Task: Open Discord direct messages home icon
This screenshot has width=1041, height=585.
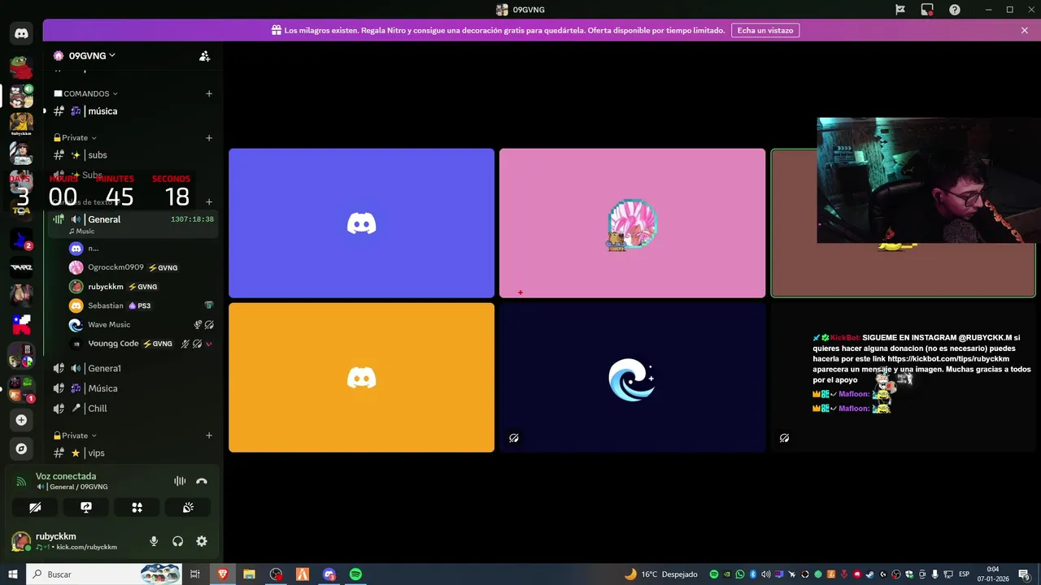Action: pos(21,33)
